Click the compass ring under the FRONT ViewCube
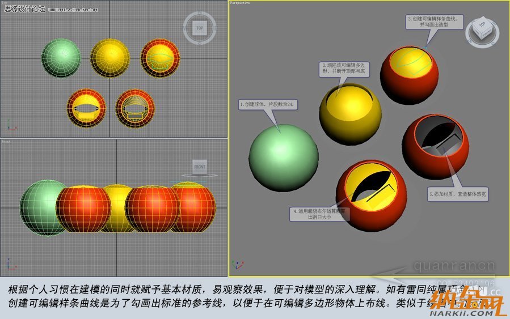510x319 pixels. [x=200, y=176]
